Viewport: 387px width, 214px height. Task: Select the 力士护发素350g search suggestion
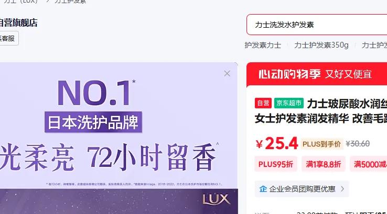tap(321, 46)
